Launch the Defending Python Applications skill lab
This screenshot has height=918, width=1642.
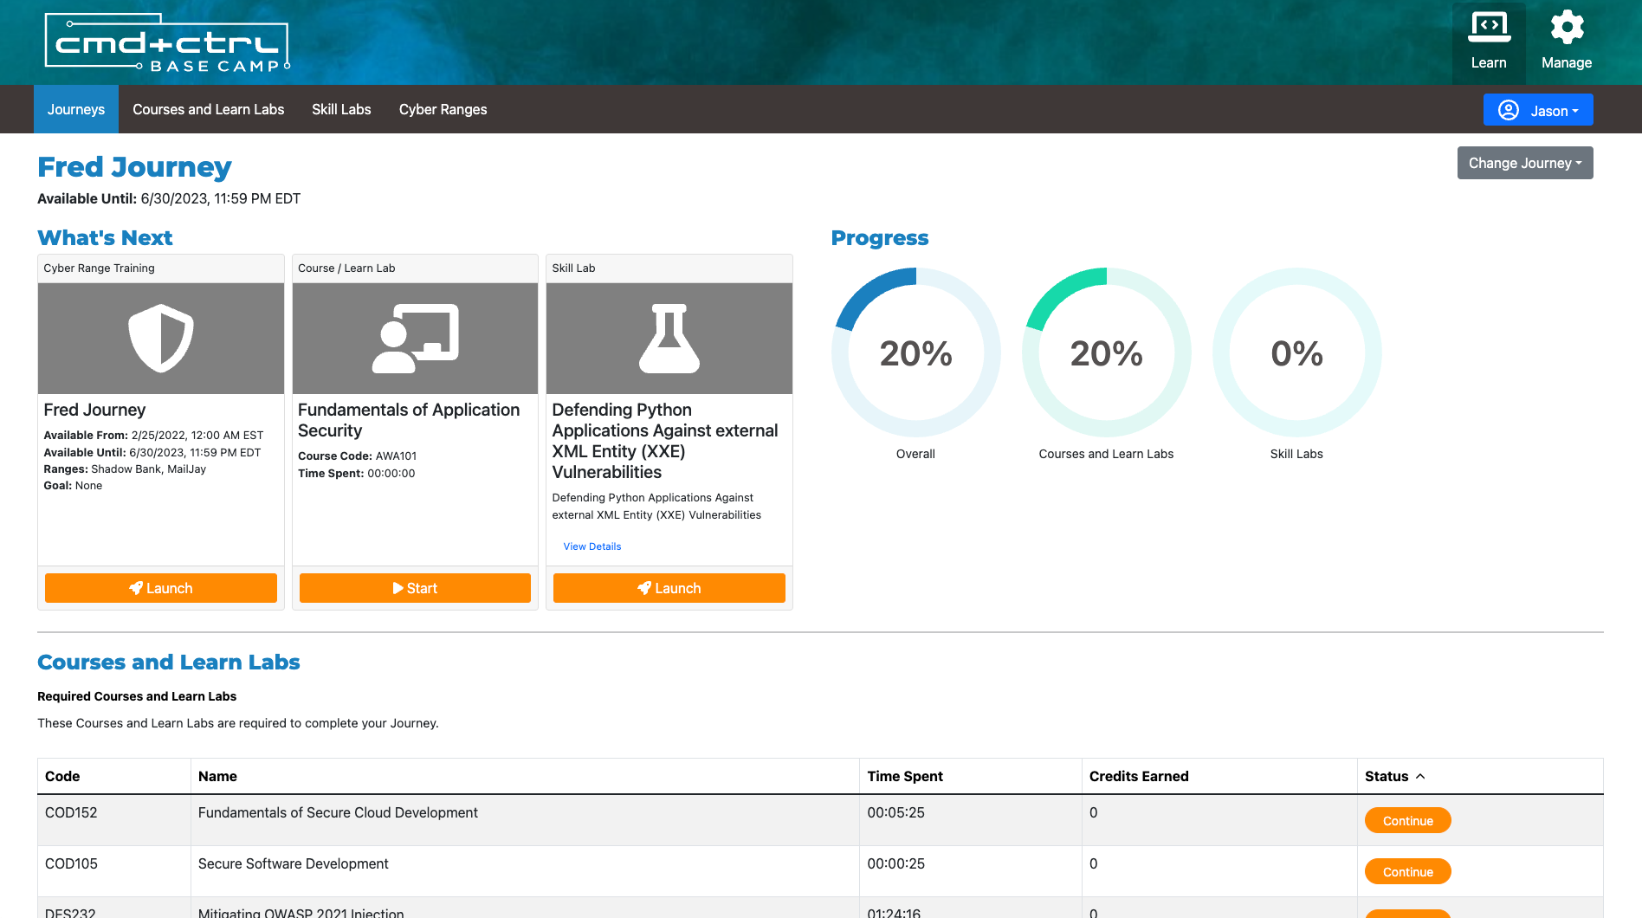[669, 588]
